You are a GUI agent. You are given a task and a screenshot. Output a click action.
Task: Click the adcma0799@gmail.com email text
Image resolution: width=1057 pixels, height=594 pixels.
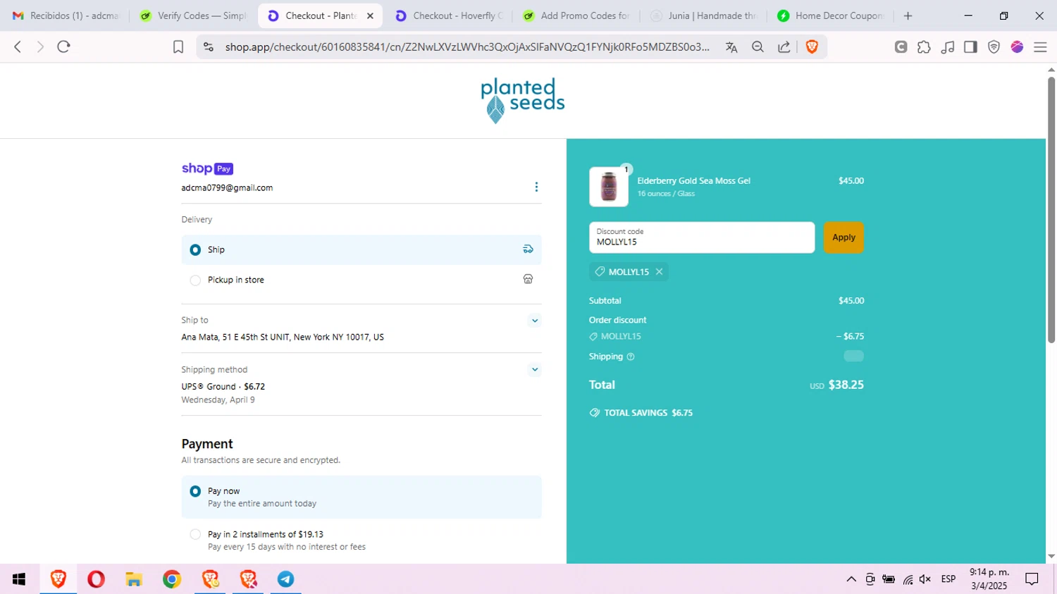[227, 188]
